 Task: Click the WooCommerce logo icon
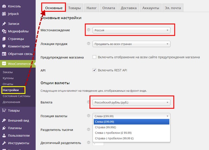4,64
